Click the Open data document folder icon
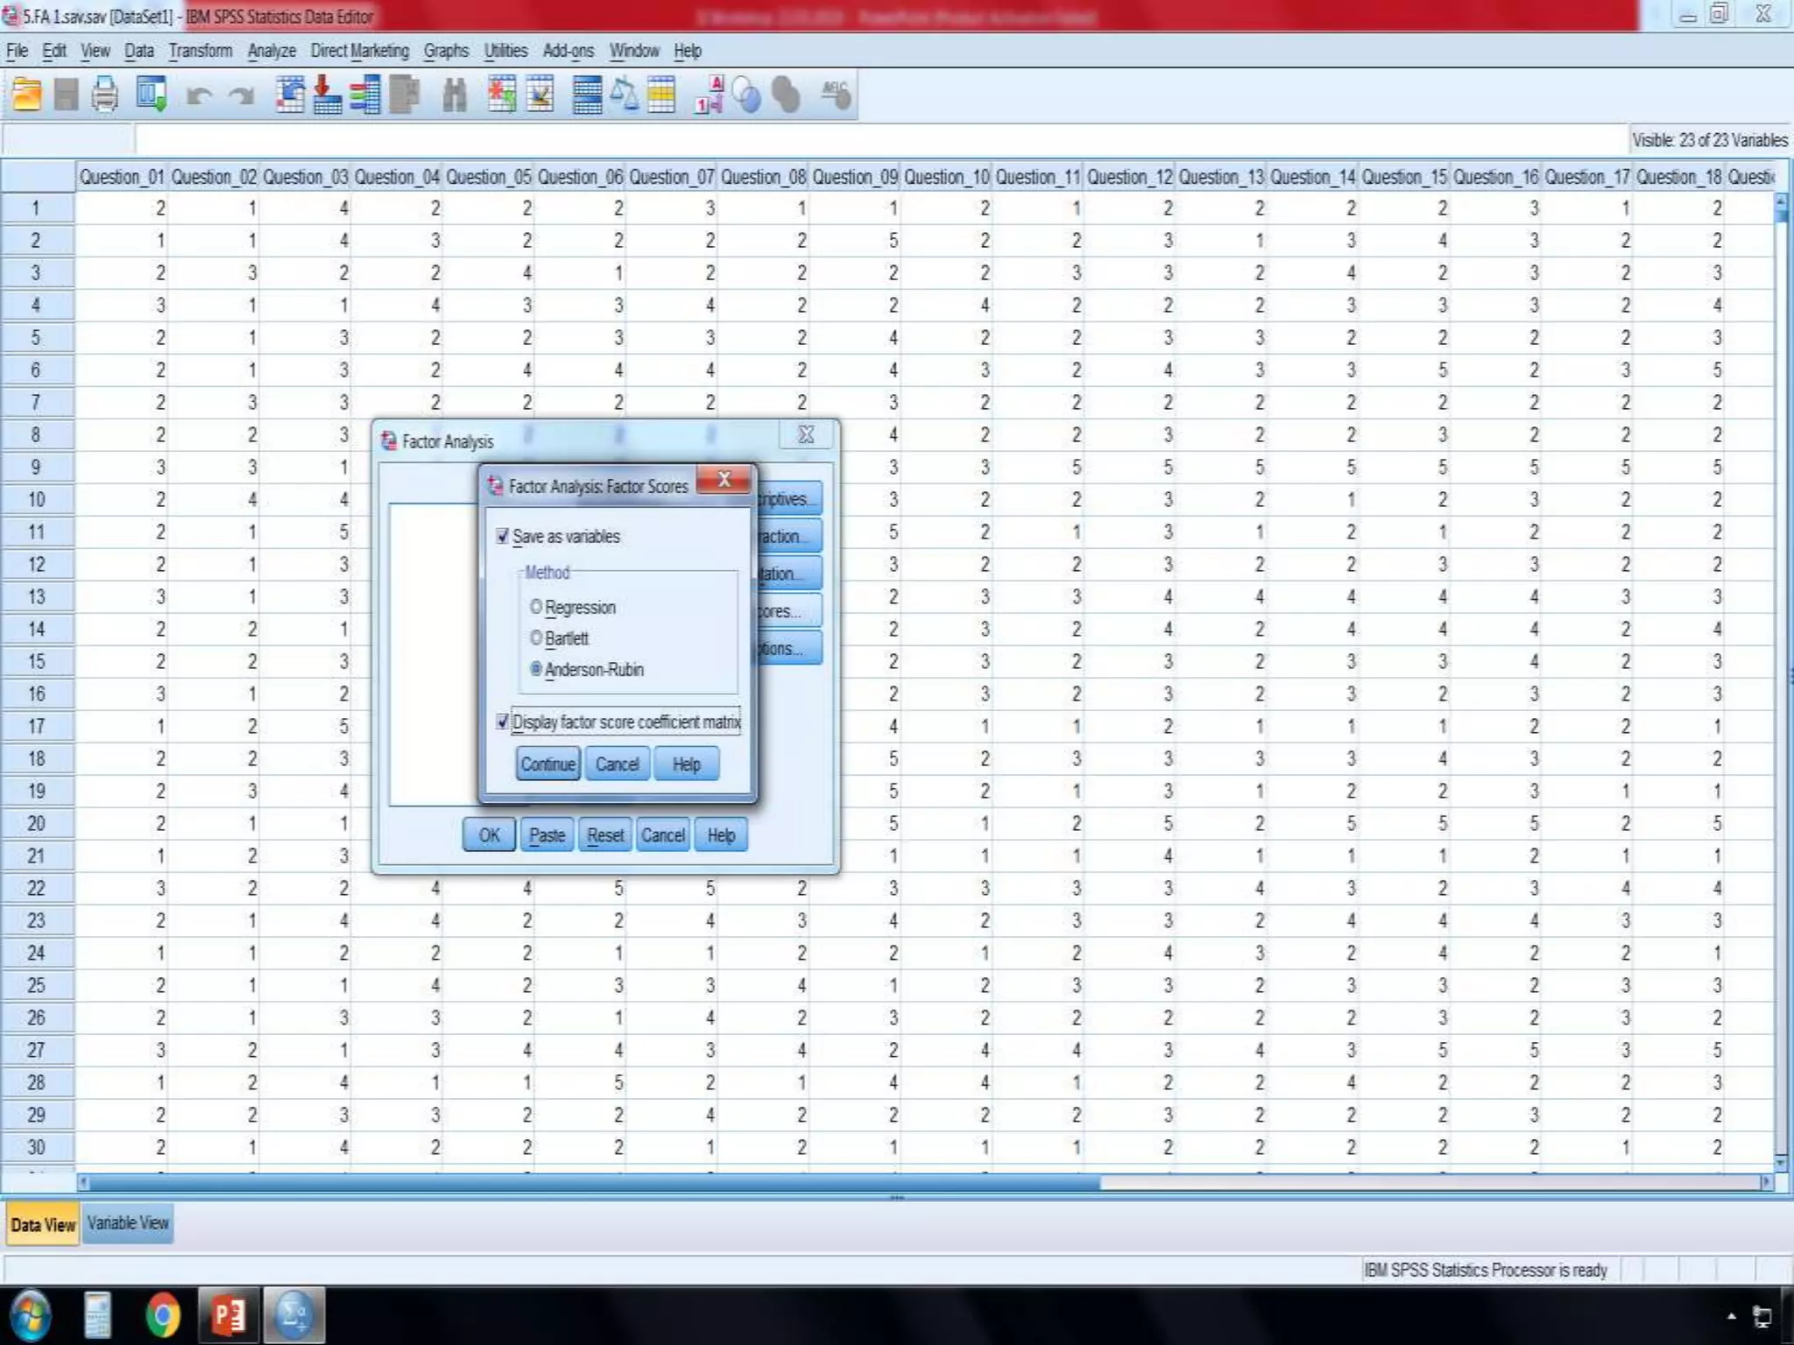This screenshot has width=1794, height=1345. click(27, 95)
